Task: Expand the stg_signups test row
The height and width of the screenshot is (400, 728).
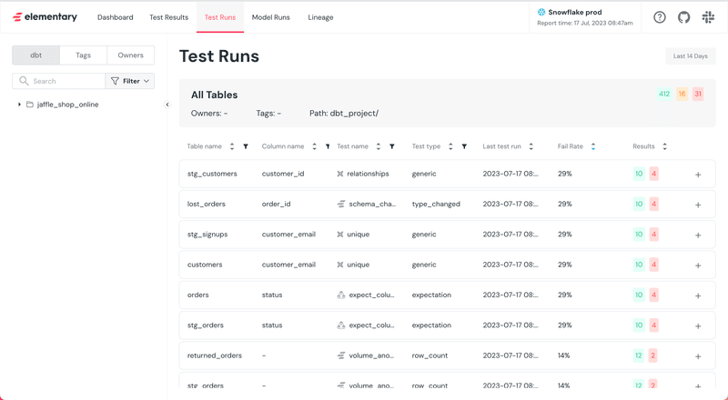Action: pos(698,235)
